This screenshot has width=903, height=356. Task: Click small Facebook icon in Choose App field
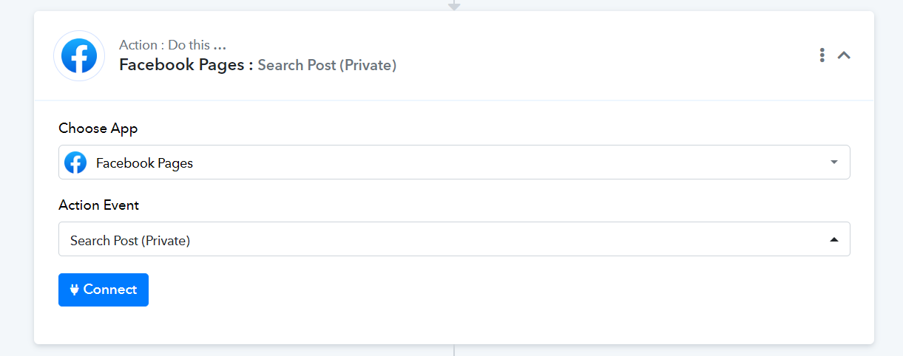coord(75,162)
